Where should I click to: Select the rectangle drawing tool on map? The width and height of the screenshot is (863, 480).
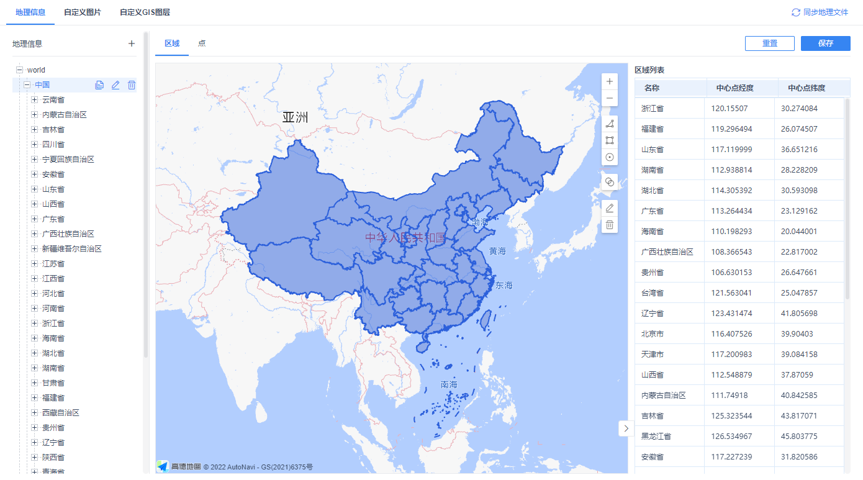pos(610,140)
